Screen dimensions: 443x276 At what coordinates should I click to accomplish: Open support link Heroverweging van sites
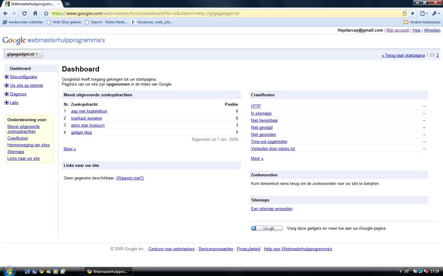tap(29, 145)
